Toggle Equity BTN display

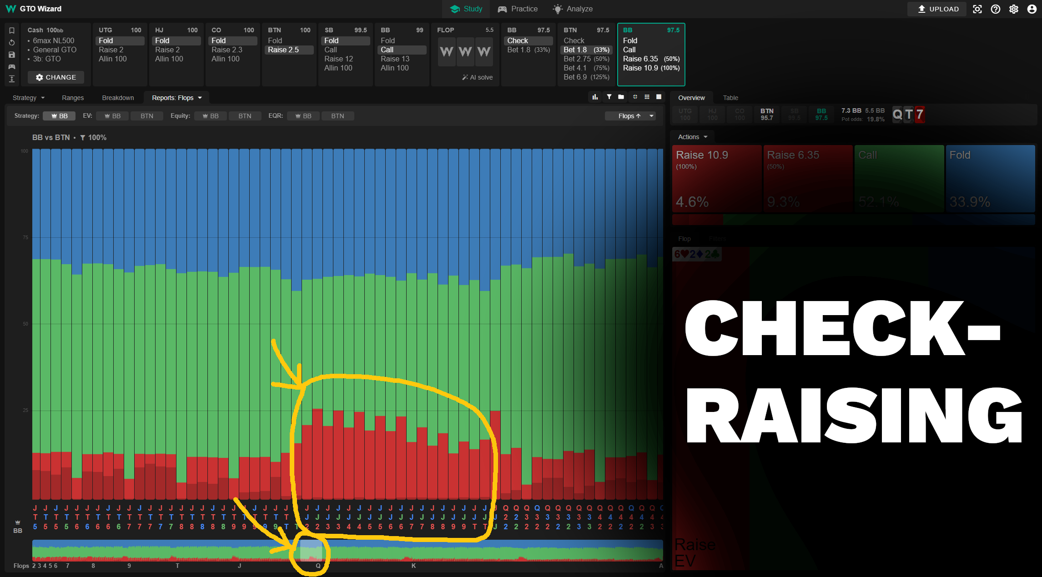[x=245, y=116]
